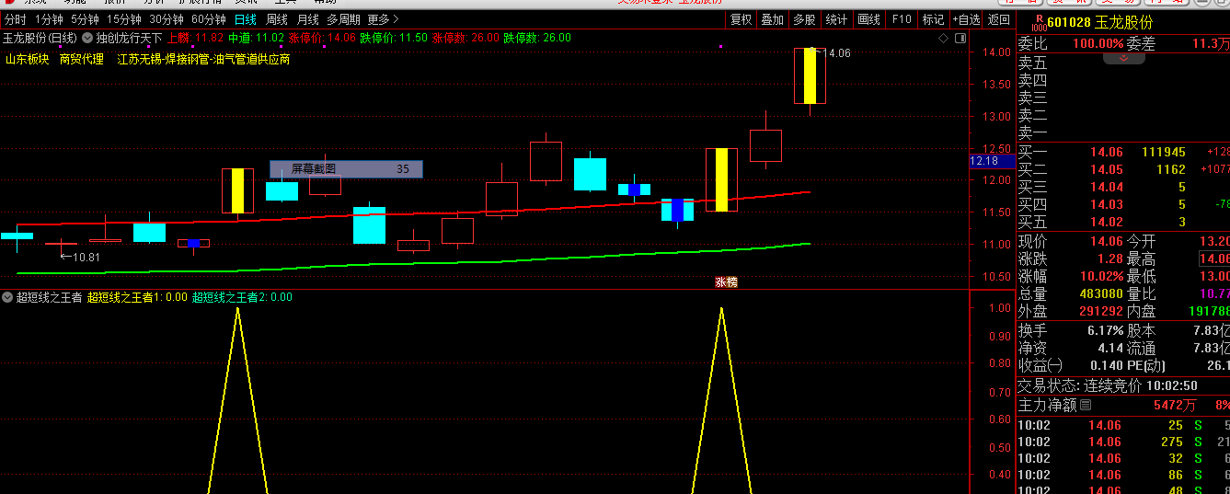
Task: Click the 涨榜 marker below the chart
Action: pyautogui.click(x=726, y=282)
